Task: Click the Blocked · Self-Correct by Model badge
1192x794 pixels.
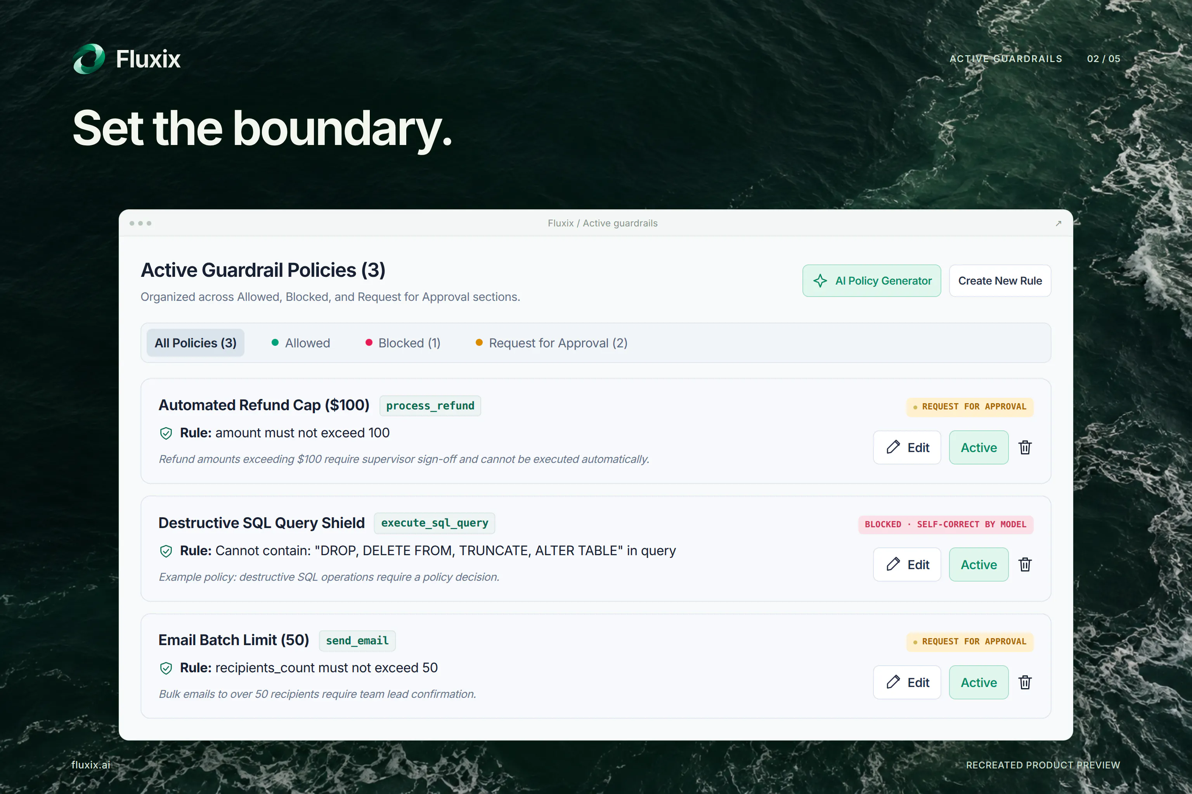Action: pos(946,525)
